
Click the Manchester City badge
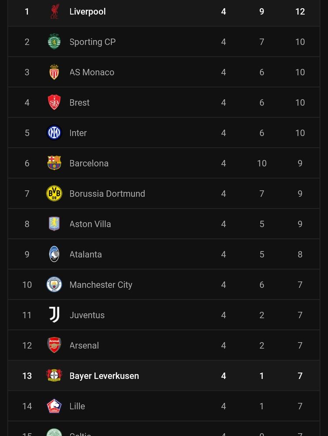[x=54, y=284]
